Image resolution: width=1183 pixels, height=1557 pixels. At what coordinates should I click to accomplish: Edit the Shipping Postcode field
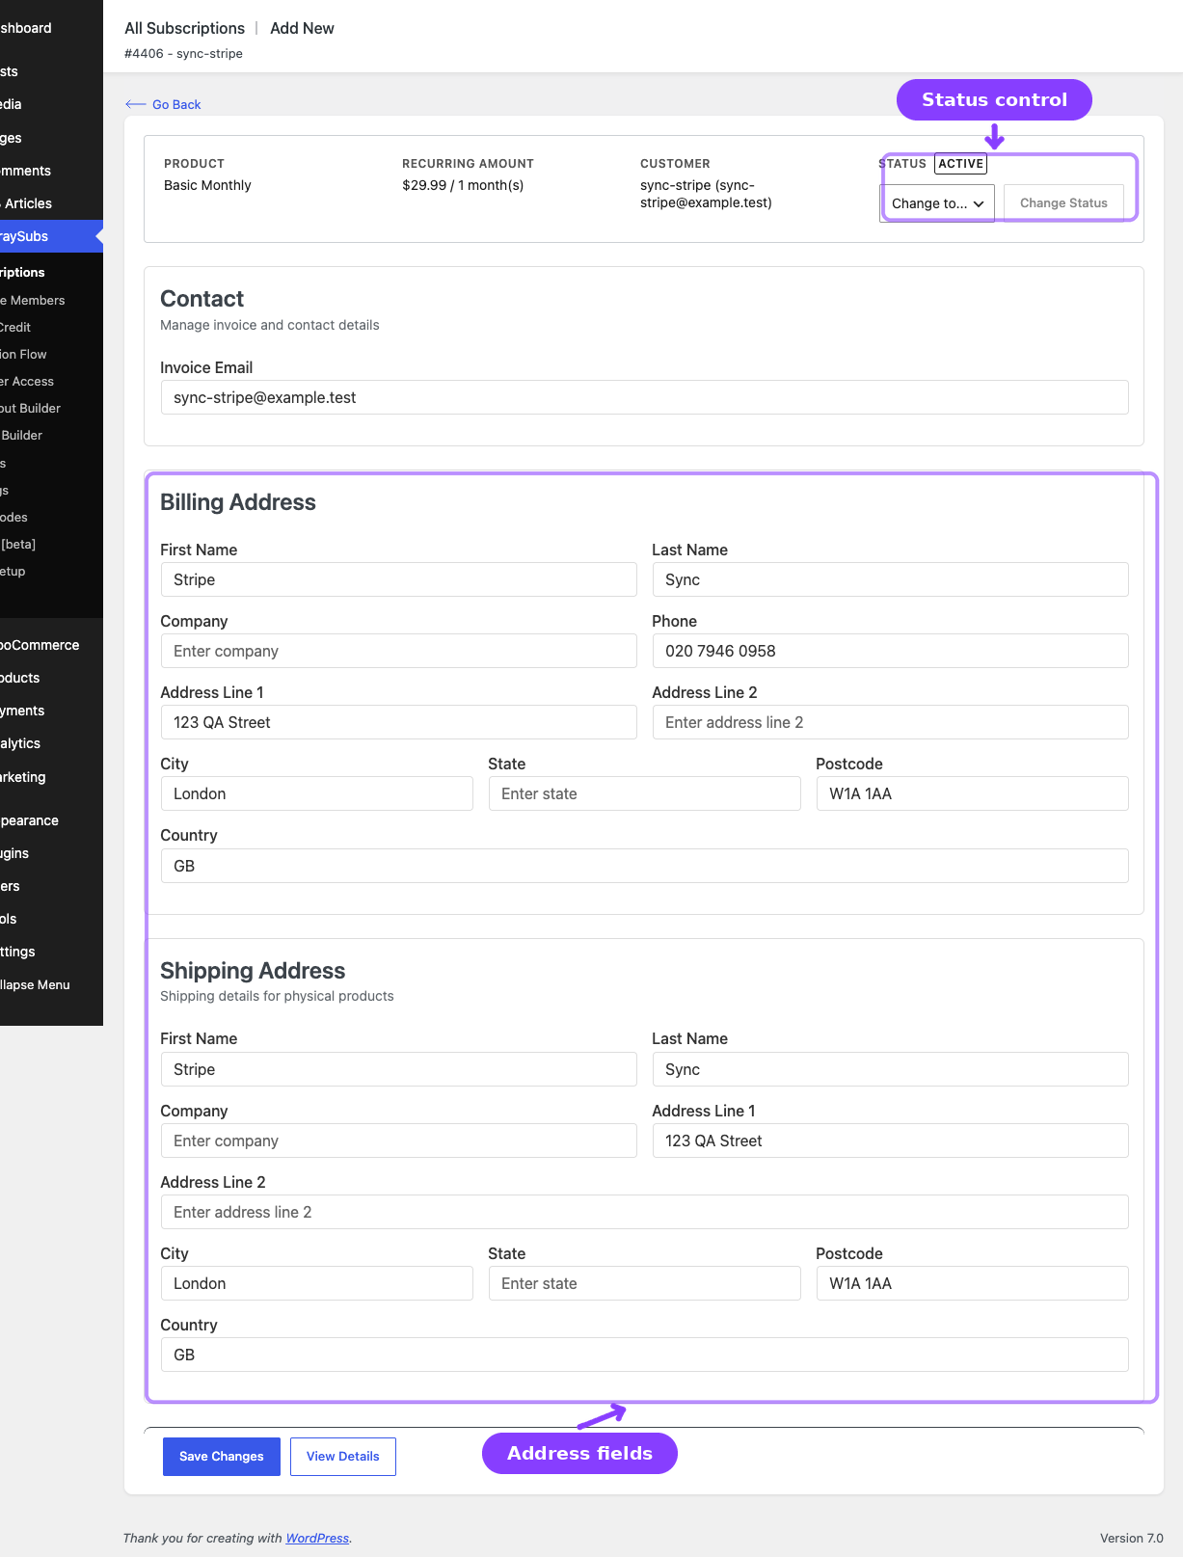pyautogui.click(x=972, y=1283)
